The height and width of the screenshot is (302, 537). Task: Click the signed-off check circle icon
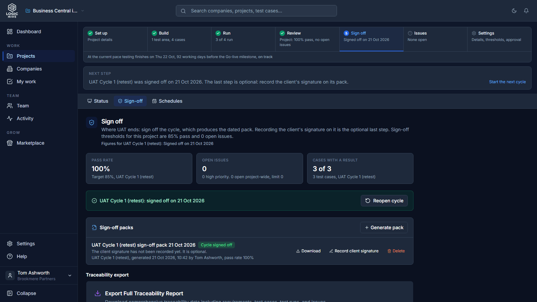tap(94, 201)
